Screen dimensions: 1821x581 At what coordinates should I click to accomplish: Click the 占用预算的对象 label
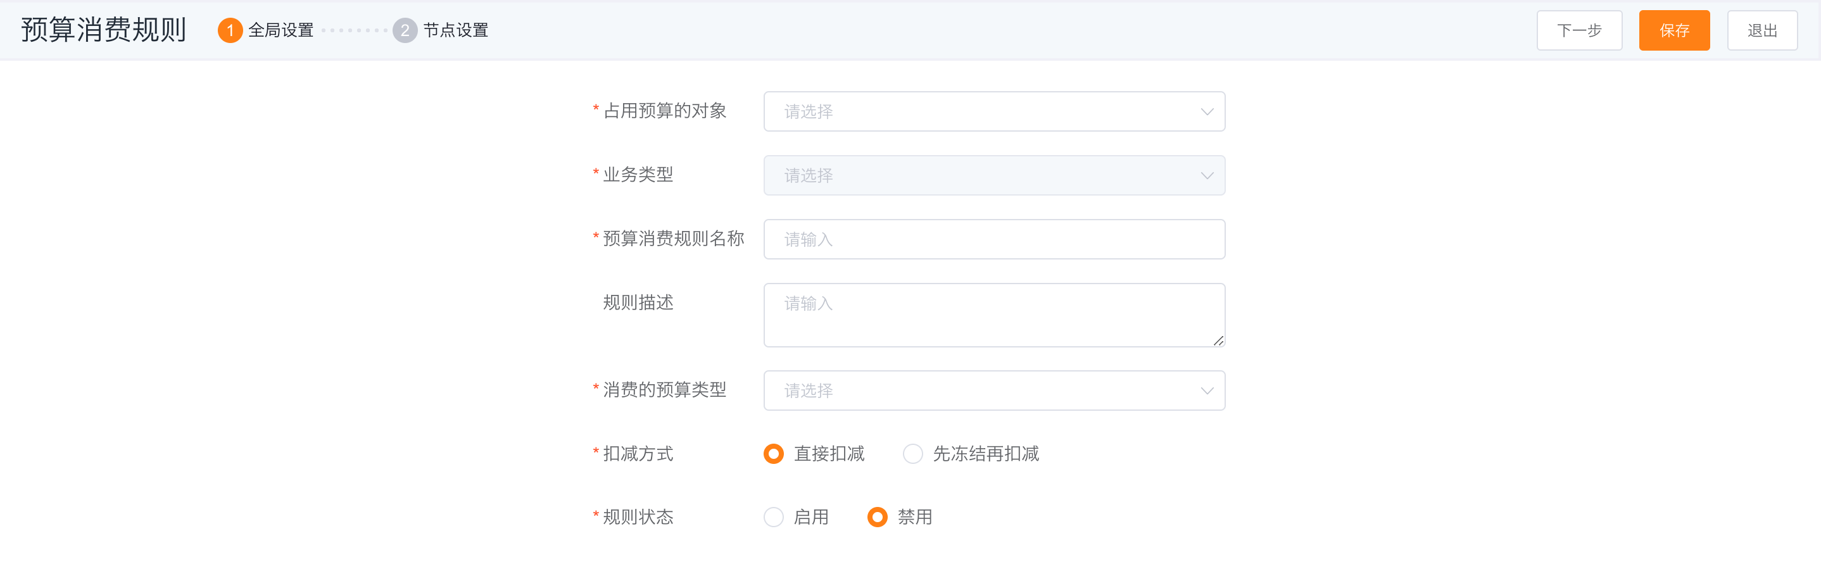pyautogui.click(x=664, y=111)
